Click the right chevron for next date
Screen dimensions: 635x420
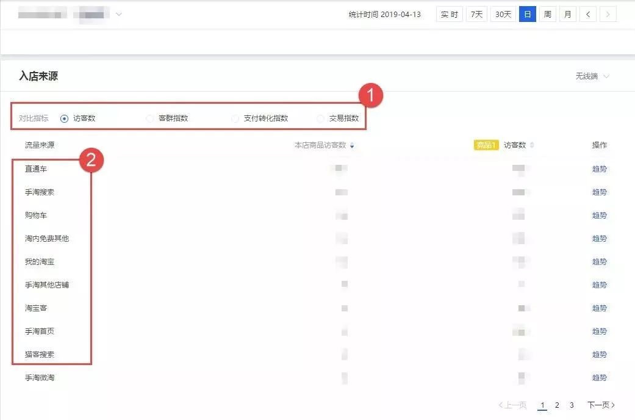(608, 13)
